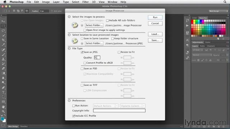Open the Default Actions set dropdown
This screenshot has height=129, width=230.
click(106, 106)
